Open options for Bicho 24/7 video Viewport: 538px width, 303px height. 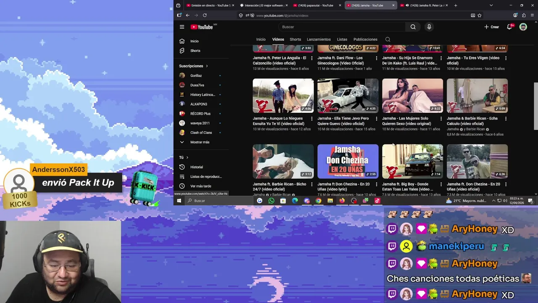[311, 184]
